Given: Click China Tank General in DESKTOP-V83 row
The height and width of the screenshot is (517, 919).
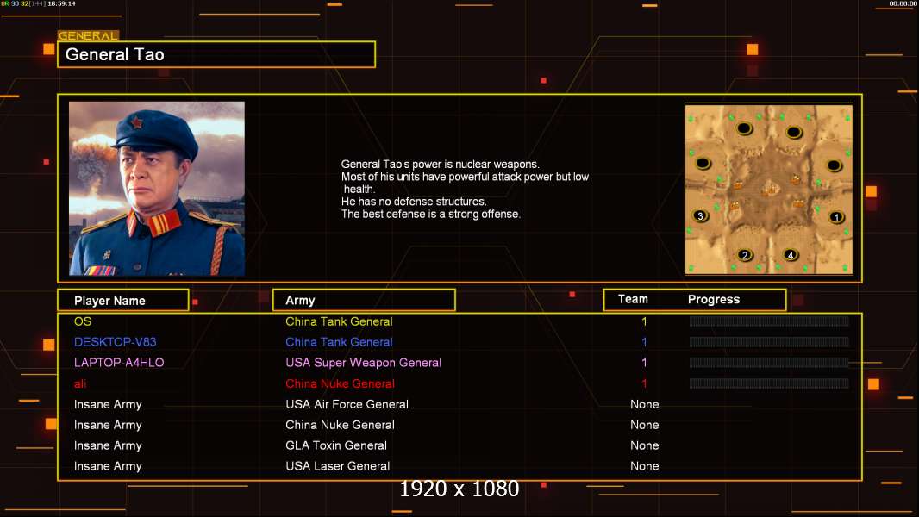Looking at the screenshot, I should [339, 342].
